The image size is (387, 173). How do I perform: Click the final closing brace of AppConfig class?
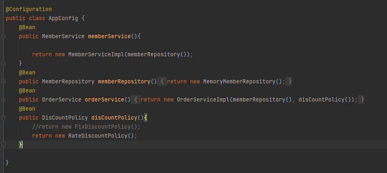pos(7,163)
